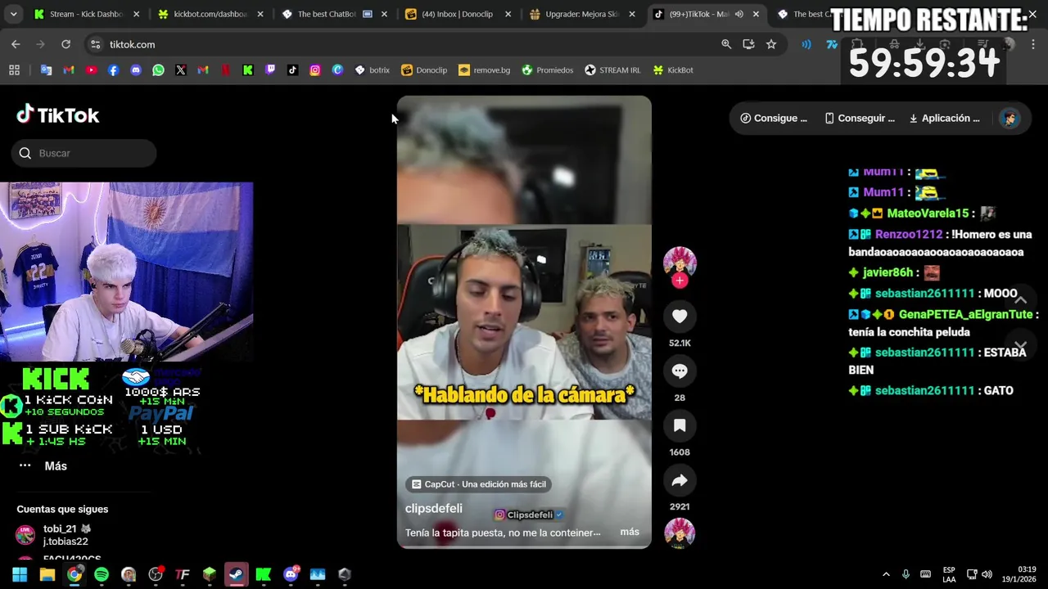1048x589 pixels.
Task: Go to the previous video with the up chevron
Action: coord(1020,299)
